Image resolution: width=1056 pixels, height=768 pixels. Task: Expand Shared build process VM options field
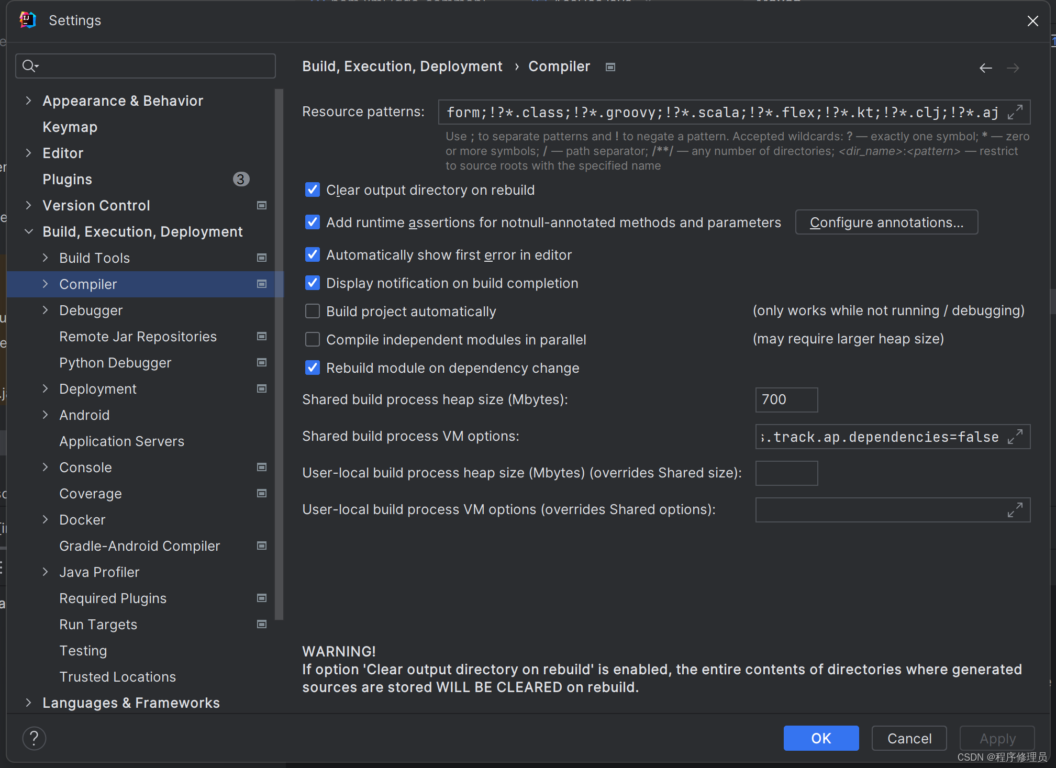[x=1015, y=437]
